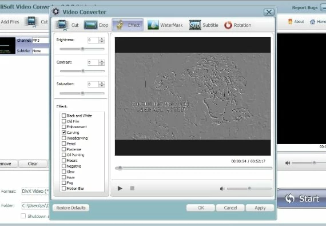Open the Subtitle dropdown showing None
The width and height of the screenshot is (326, 226).
click(x=41, y=51)
